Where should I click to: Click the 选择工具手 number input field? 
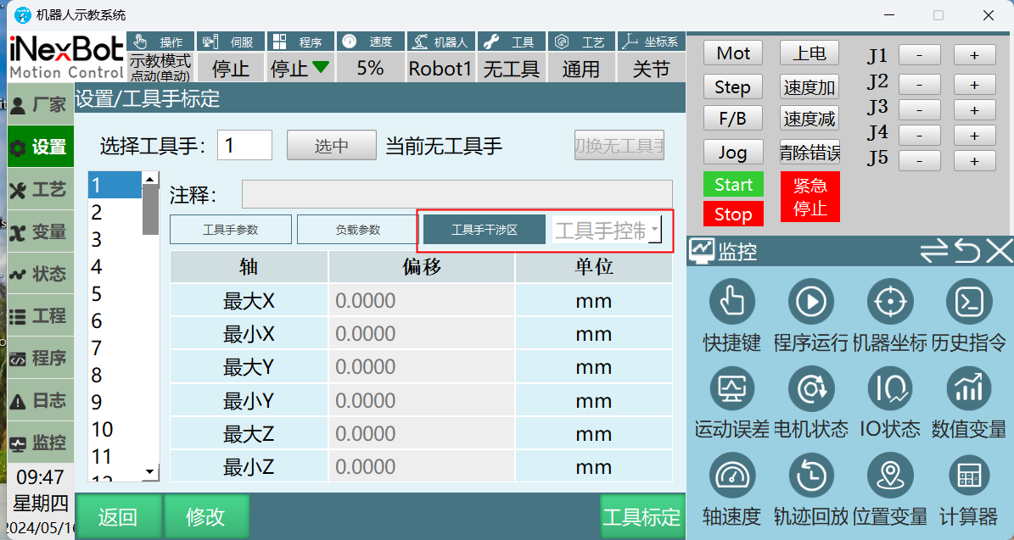(x=244, y=146)
